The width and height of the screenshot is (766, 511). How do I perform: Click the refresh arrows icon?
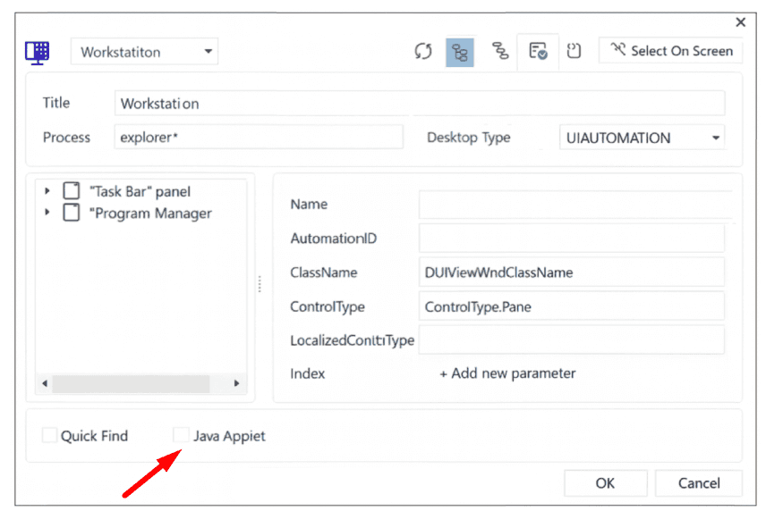tap(423, 51)
